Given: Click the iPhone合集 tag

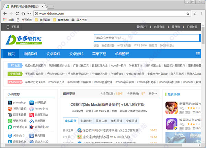Looking at the screenshot, I should click(x=15, y=82).
